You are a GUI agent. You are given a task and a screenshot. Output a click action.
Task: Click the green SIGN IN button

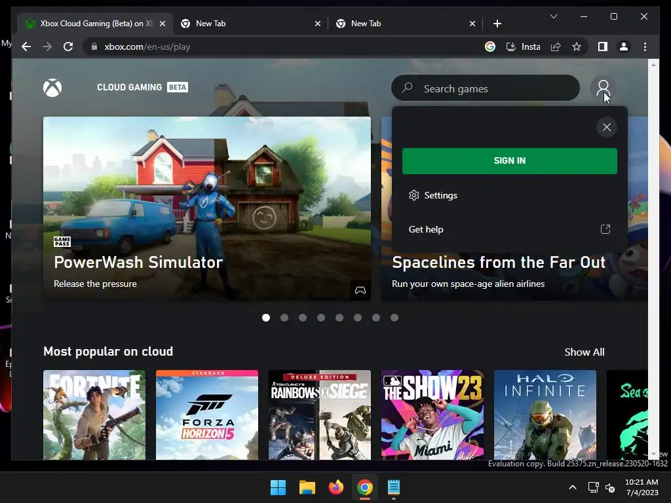click(509, 161)
